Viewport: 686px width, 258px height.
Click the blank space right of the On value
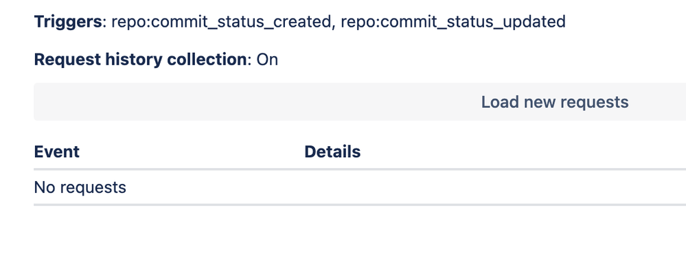tap(481, 60)
